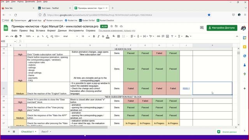Print the spreadsheet using the printer icon

pyautogui.click(x=16, y=36)
